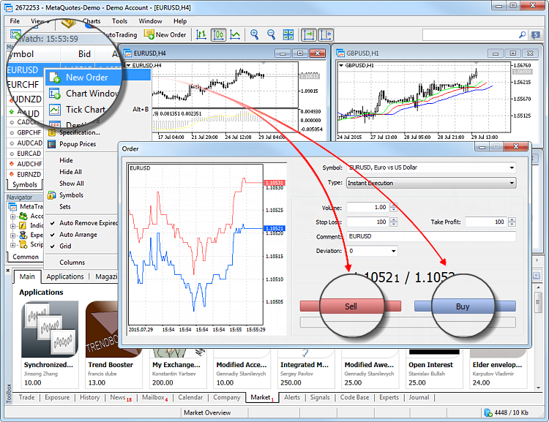
Task: Click the Comment input field
Action: tap(430, 236)
